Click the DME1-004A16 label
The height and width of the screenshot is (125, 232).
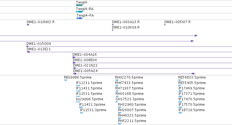85,55
